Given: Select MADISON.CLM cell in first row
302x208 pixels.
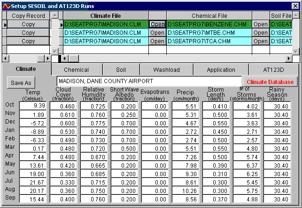Looking at the screenshot, I should pyautogui.click(x=106, y=24).
